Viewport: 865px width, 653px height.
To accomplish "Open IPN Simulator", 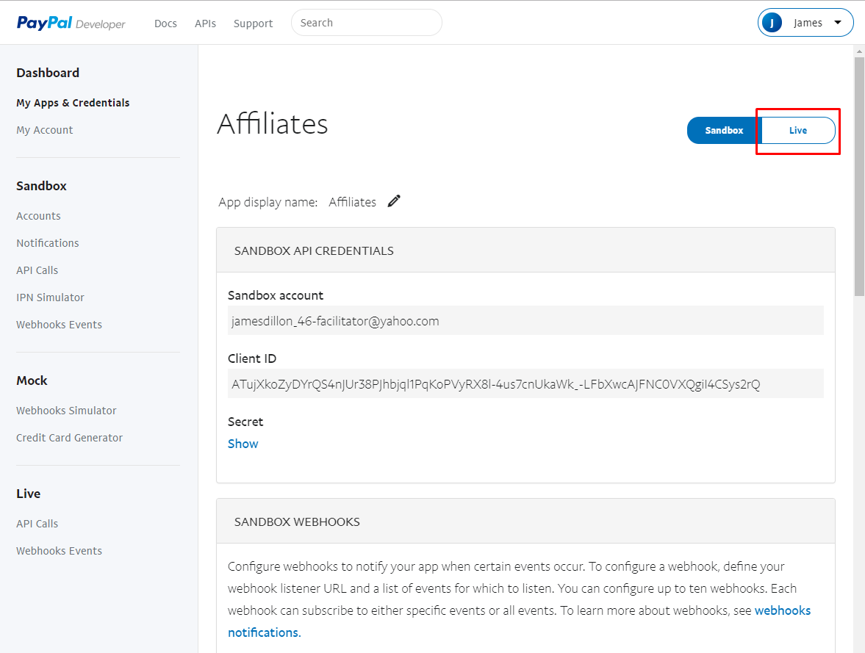I will [x=50, y=297].
